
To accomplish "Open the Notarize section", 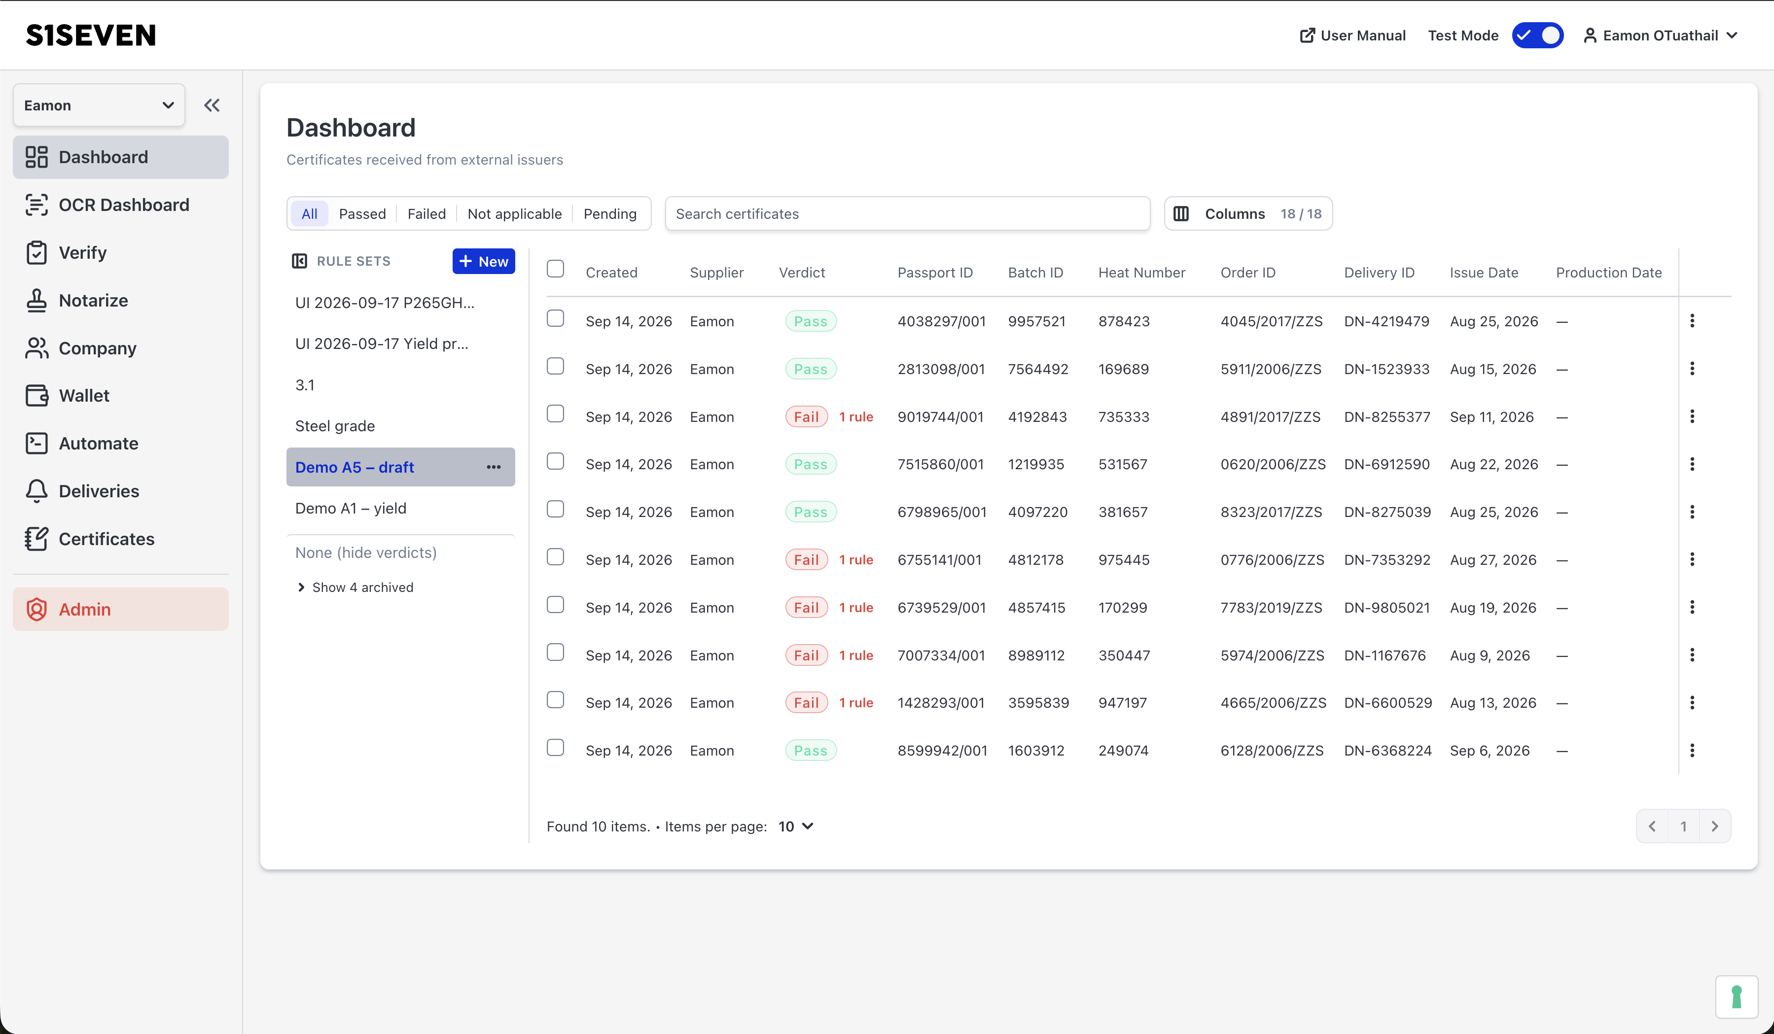I will click(120, 301).
